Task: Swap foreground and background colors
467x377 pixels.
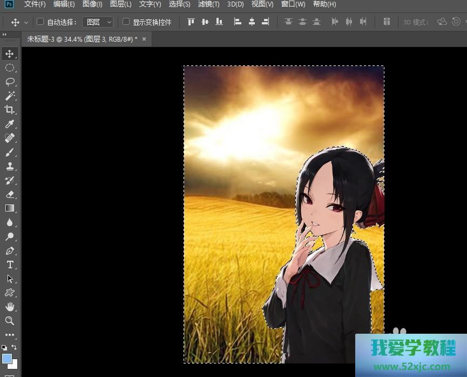Action: click(15, 347)
